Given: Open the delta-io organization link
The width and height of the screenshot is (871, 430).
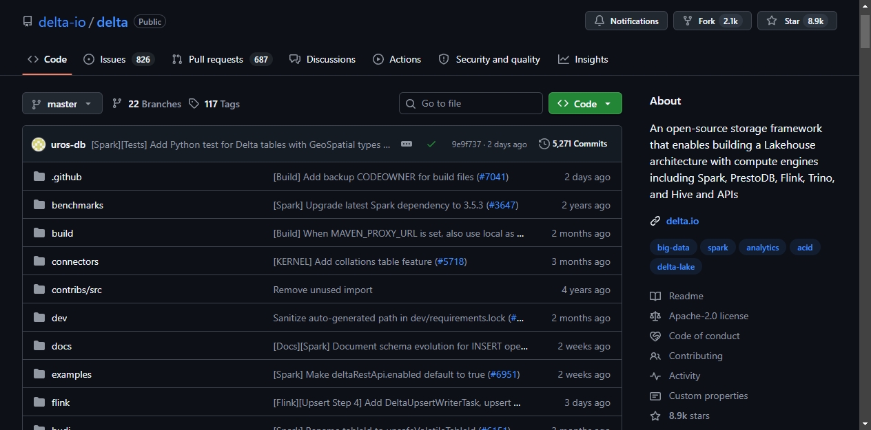Looking at the screenshot, I should pos(62,22).
